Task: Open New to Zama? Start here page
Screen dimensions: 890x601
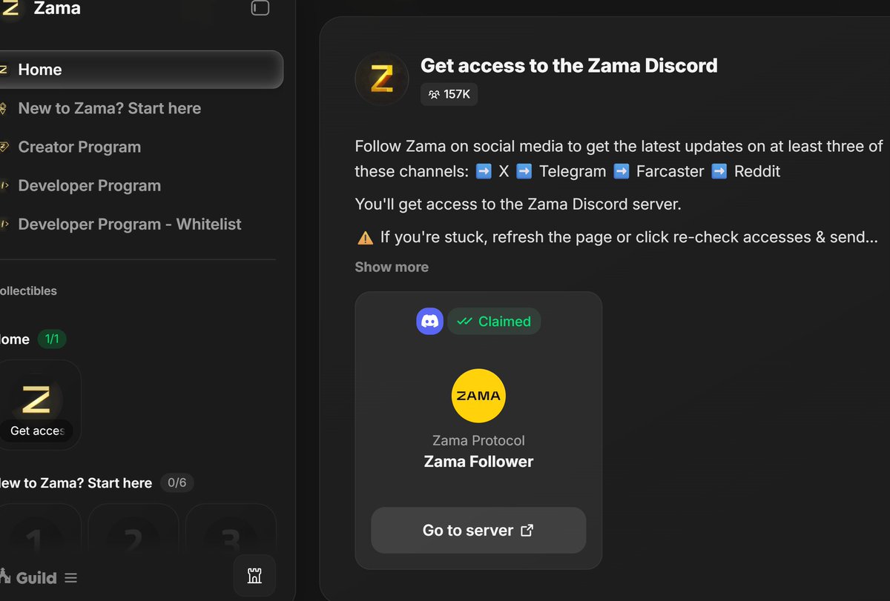Action: point(109,108)
